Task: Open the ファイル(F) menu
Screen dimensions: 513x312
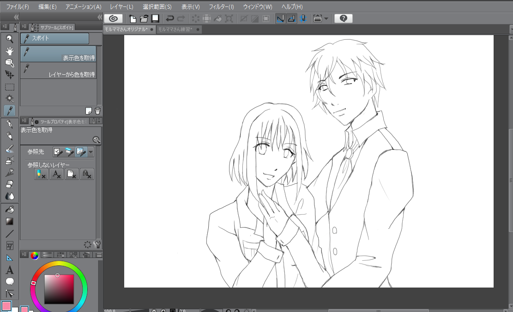Action: click(x=18, y=6)
